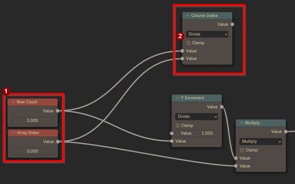The width and height of the screenshot is (295, 184).
Task: Click Column Index second input Value socket
Action: point(182,59)
